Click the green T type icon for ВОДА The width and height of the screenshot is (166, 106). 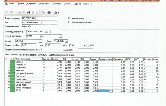coord(13,91)
